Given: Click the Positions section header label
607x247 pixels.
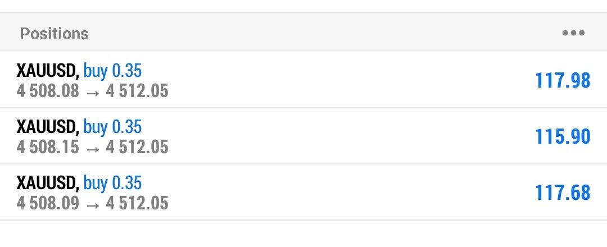Looking at the screenshot, I should pyautogui.click(x=54, y=34).
